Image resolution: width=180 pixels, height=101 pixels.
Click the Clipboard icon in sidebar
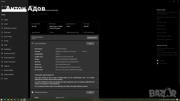[x=2, y=66]
